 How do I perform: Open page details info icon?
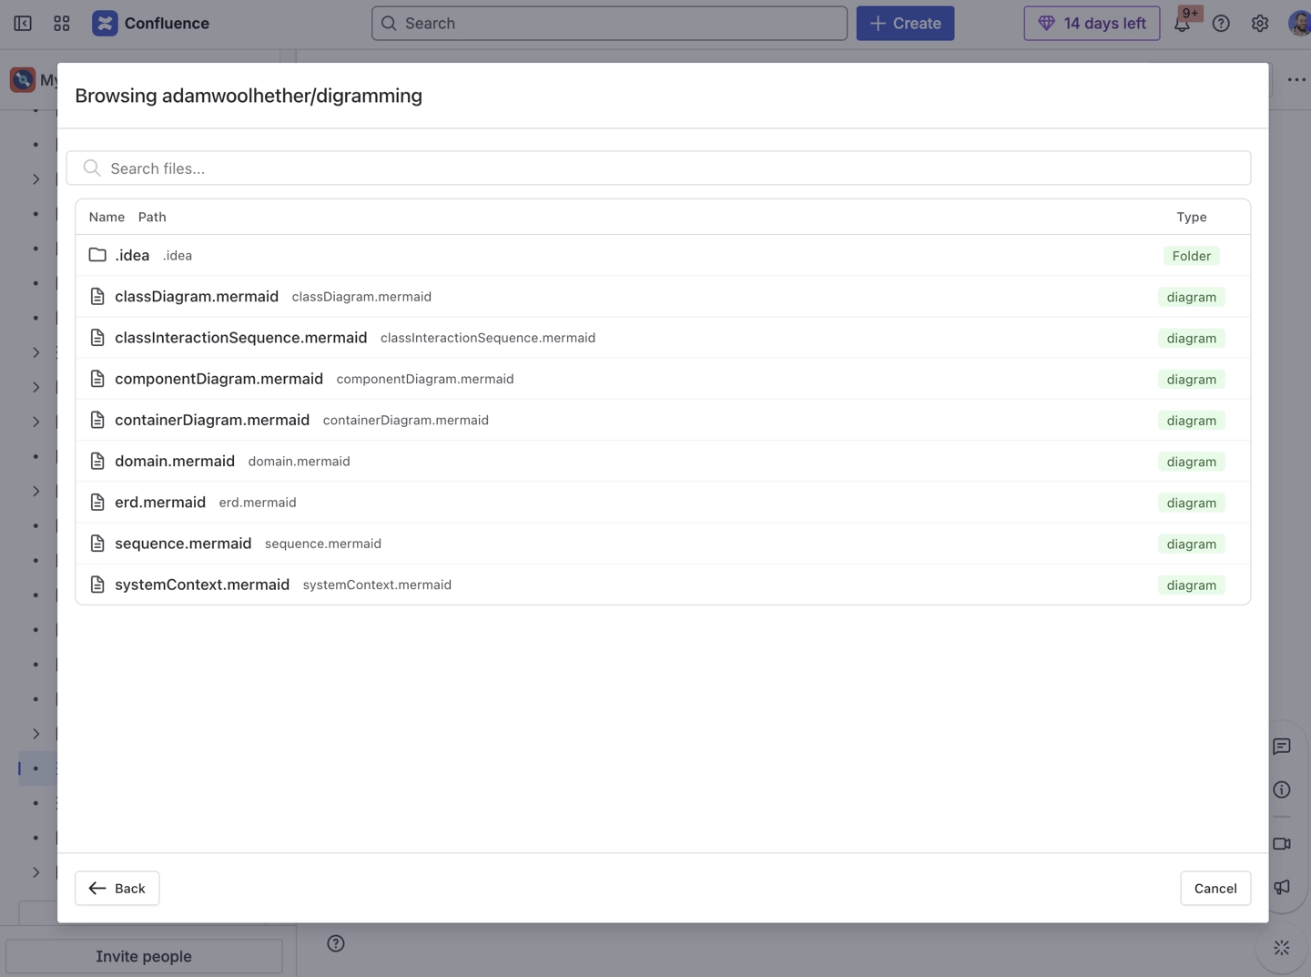[1281, 789]
